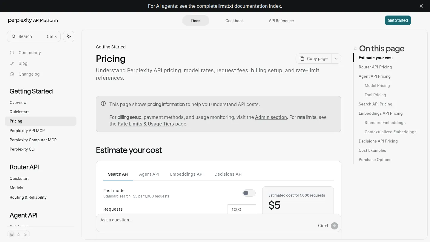430x242 pixels.
Task: Open the llms.txt documentation link
Action: point(226,6)
